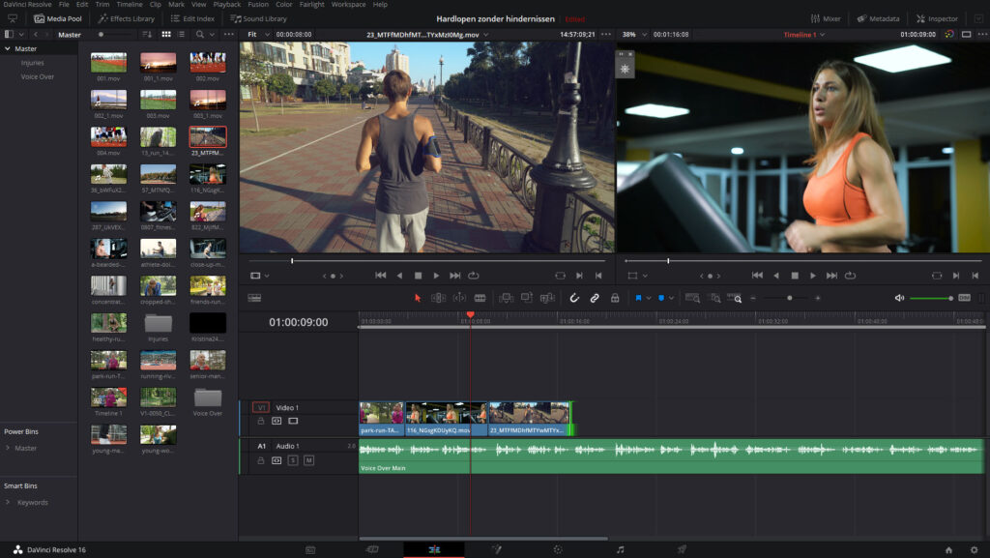
Task: Open the Fairlight page music note icon
Action: [x=620, y=550]
